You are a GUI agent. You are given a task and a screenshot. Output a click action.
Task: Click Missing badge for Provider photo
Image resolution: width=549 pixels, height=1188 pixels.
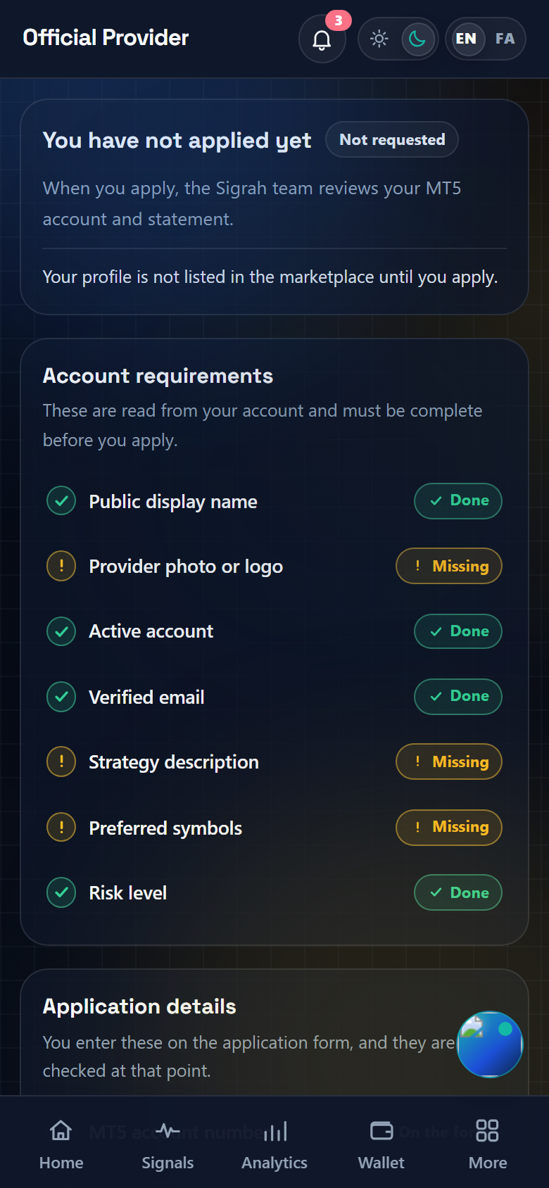(449, 566)
